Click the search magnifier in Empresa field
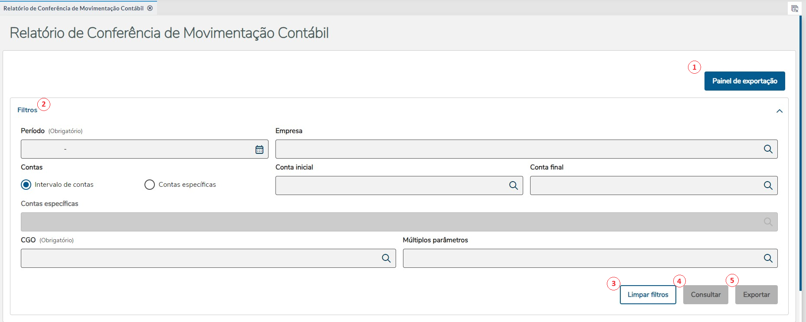Screen dimensions: 806x322 (768, 149)
